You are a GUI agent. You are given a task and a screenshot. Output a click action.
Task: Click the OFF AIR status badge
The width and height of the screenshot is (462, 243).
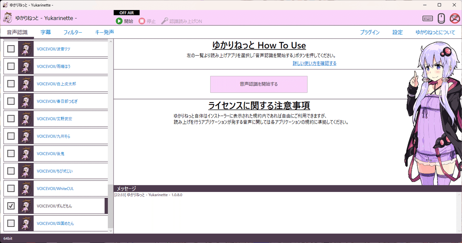pos(126,13)
